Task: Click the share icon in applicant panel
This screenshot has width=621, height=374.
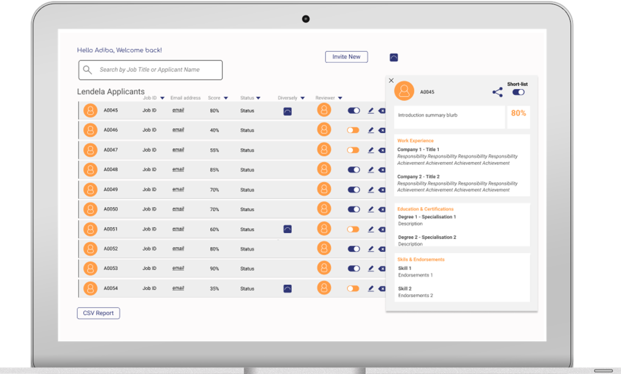Action: click(x=497, y=92)
